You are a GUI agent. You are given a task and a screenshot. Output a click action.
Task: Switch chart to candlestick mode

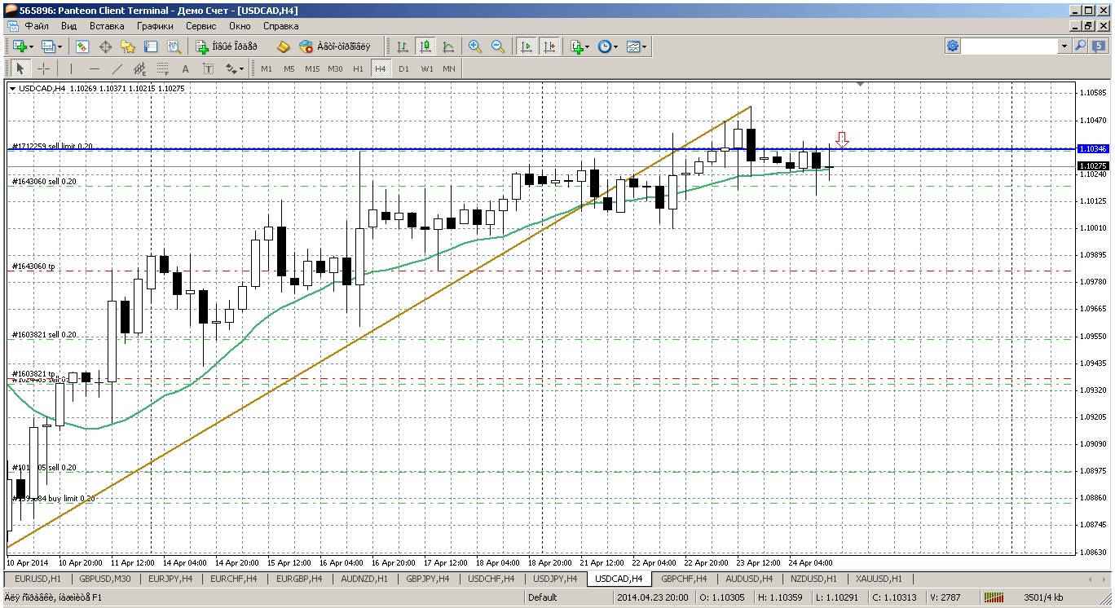click(x=425, y=47)
